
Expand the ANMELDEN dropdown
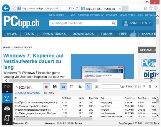pyautogui.click(x=137, y=23)
